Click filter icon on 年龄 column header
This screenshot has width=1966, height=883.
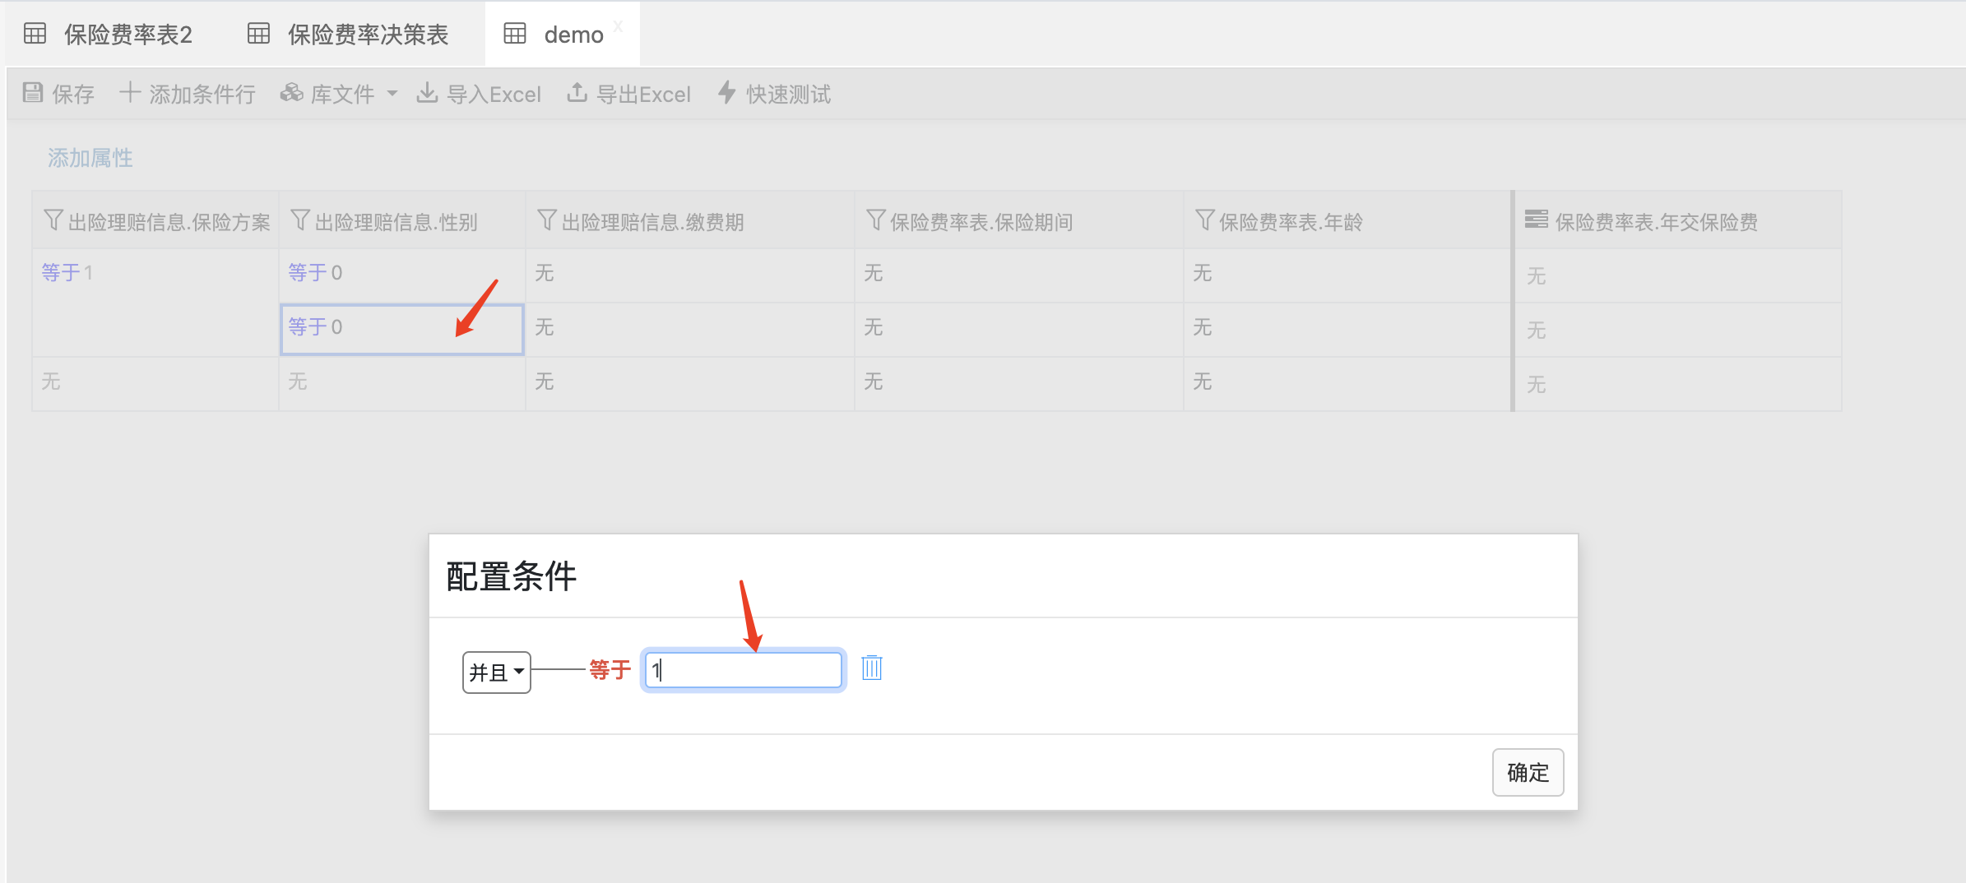(1204, 220)
